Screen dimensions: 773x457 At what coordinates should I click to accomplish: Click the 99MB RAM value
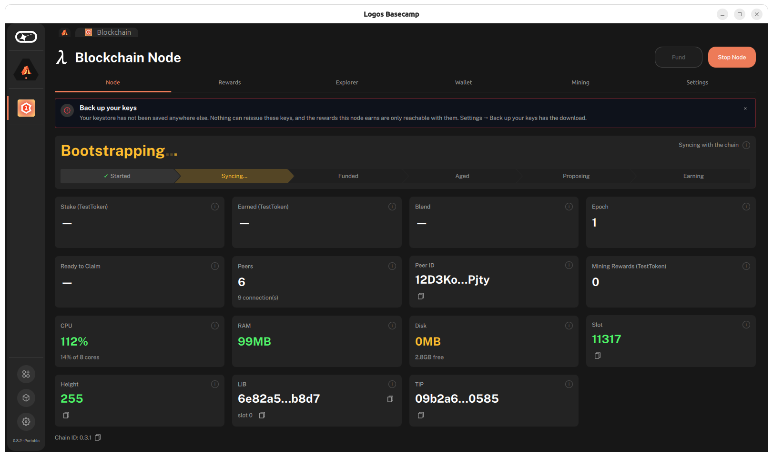pyautogui.click(x=254, y=341)
